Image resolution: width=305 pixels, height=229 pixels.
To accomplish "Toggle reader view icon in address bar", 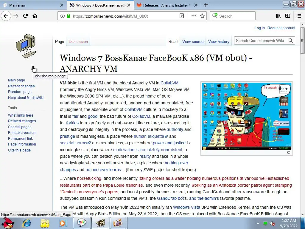I will [x=182, y=16].
